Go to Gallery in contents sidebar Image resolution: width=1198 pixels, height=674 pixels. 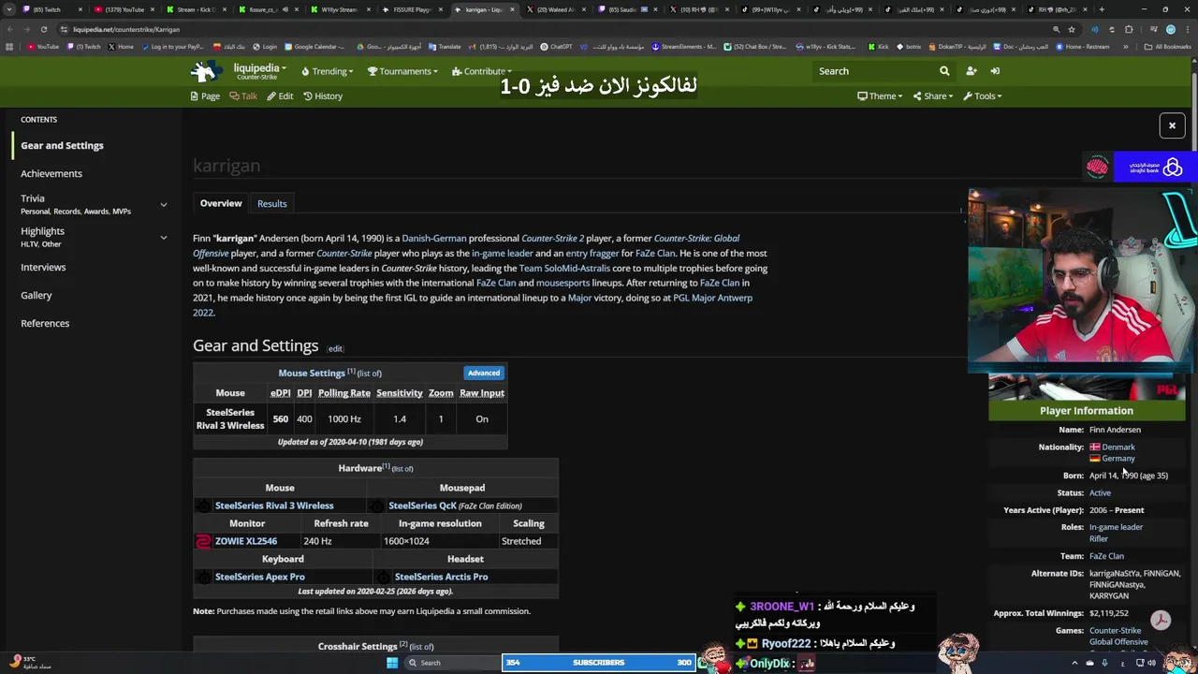[x=37, y=295]
